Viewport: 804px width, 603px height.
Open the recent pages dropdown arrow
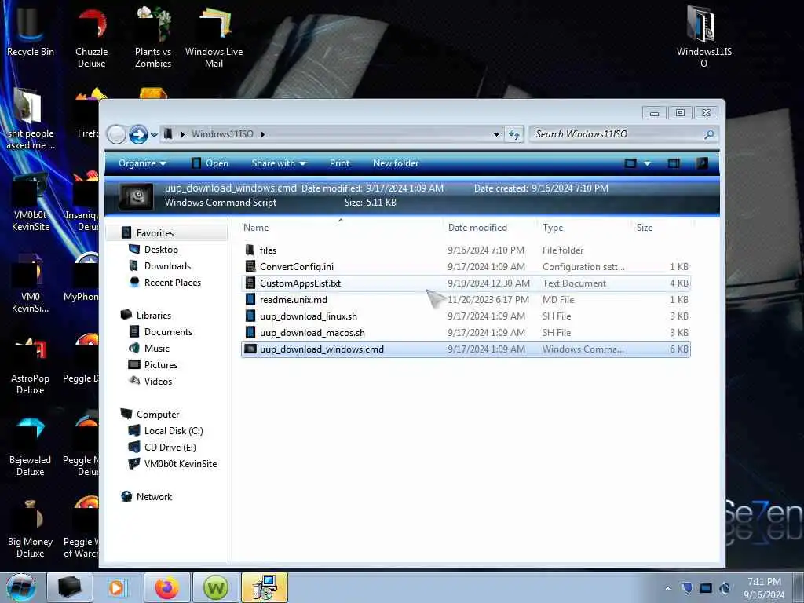coord(154,135)
